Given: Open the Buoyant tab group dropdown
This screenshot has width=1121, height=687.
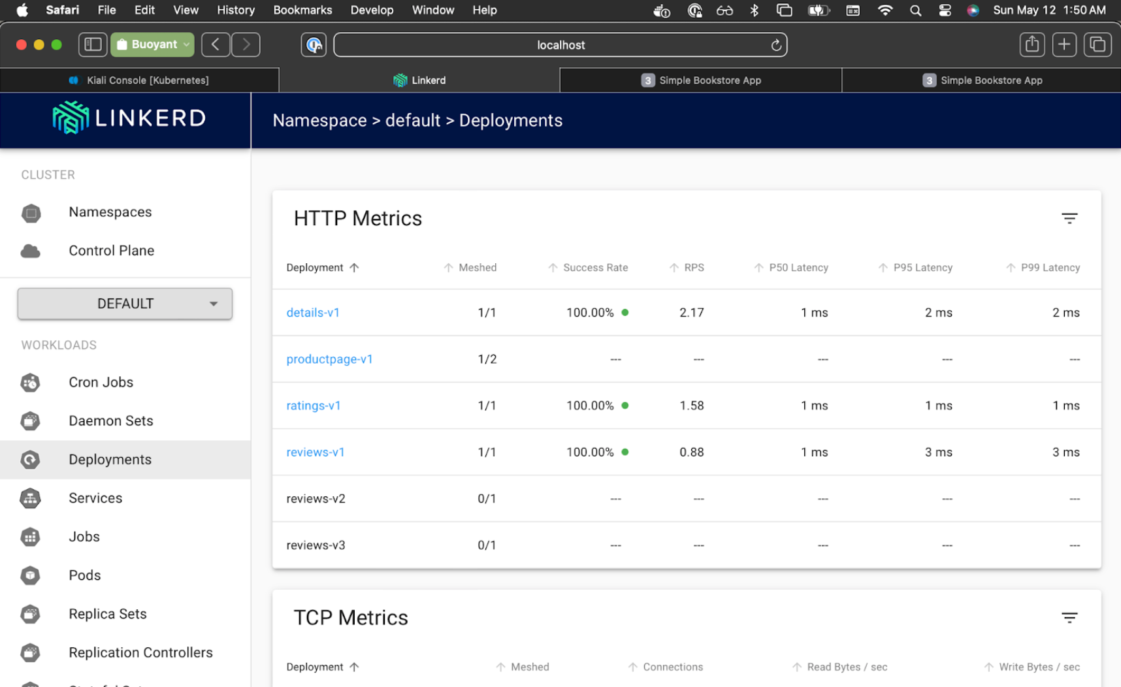Looking at the screenshot, I should pos(153,44).
